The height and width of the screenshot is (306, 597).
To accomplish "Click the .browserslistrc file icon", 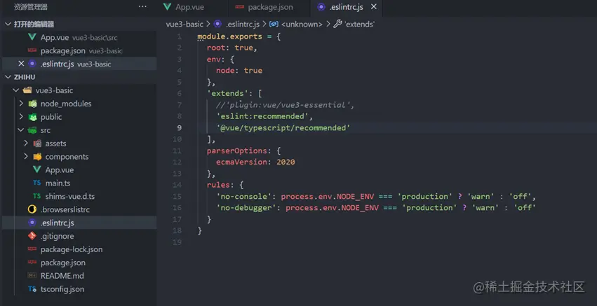I will 32,209.
